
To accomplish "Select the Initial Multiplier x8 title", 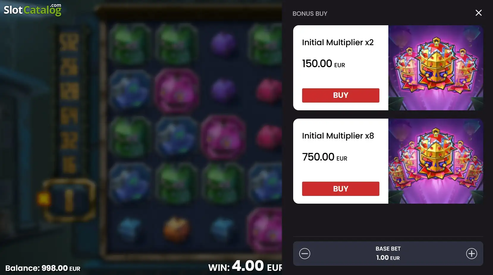I will 338,136.
